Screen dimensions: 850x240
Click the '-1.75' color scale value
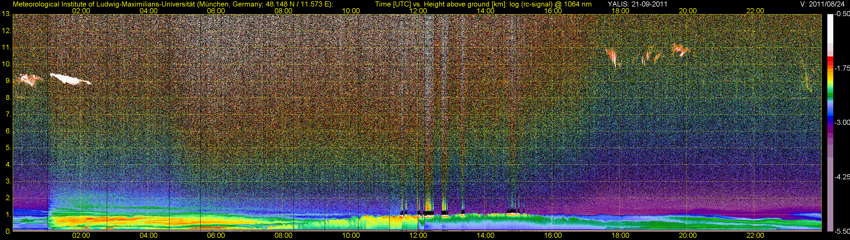842,68
